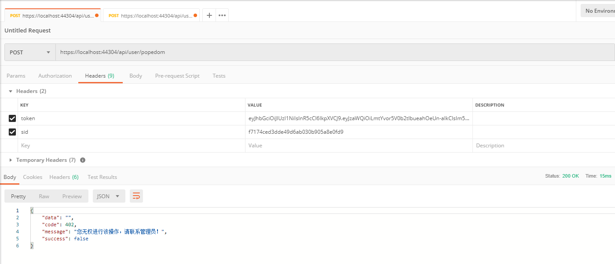Open a new request tab with plus icon

pyautogui.click(x=209, y=15)
